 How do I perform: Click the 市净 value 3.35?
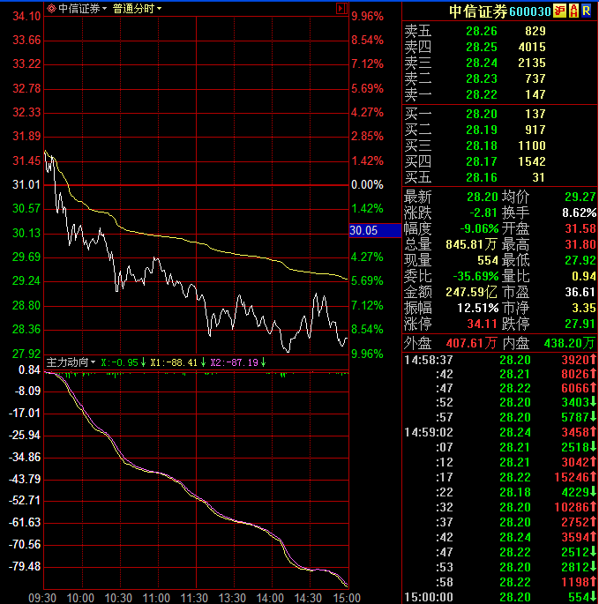click(584, 308)
